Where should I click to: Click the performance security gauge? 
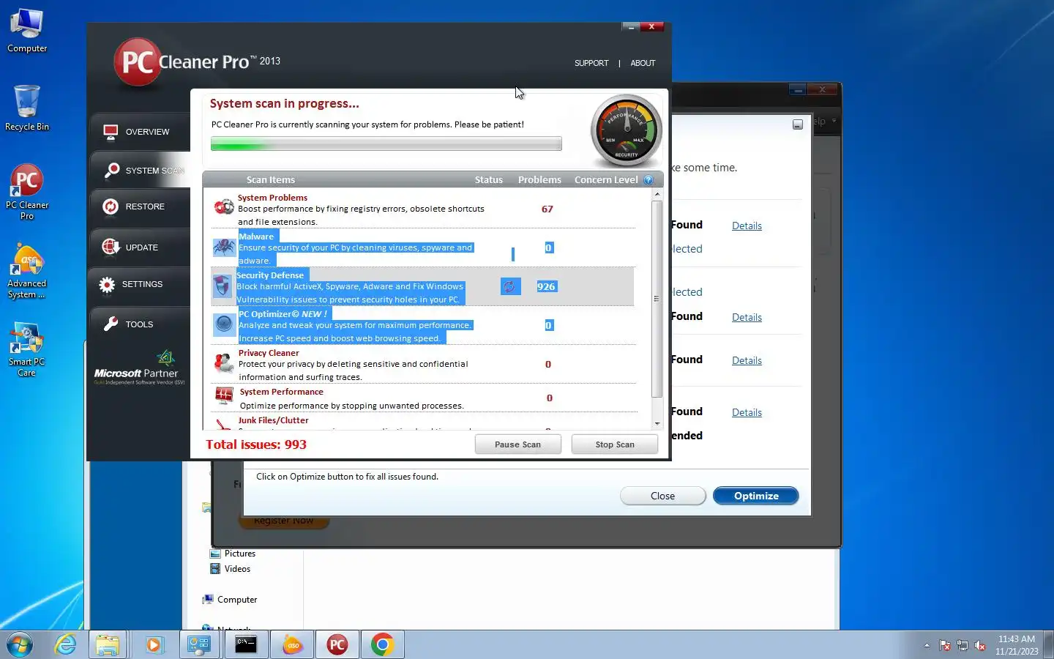click(x=626, y=130)
